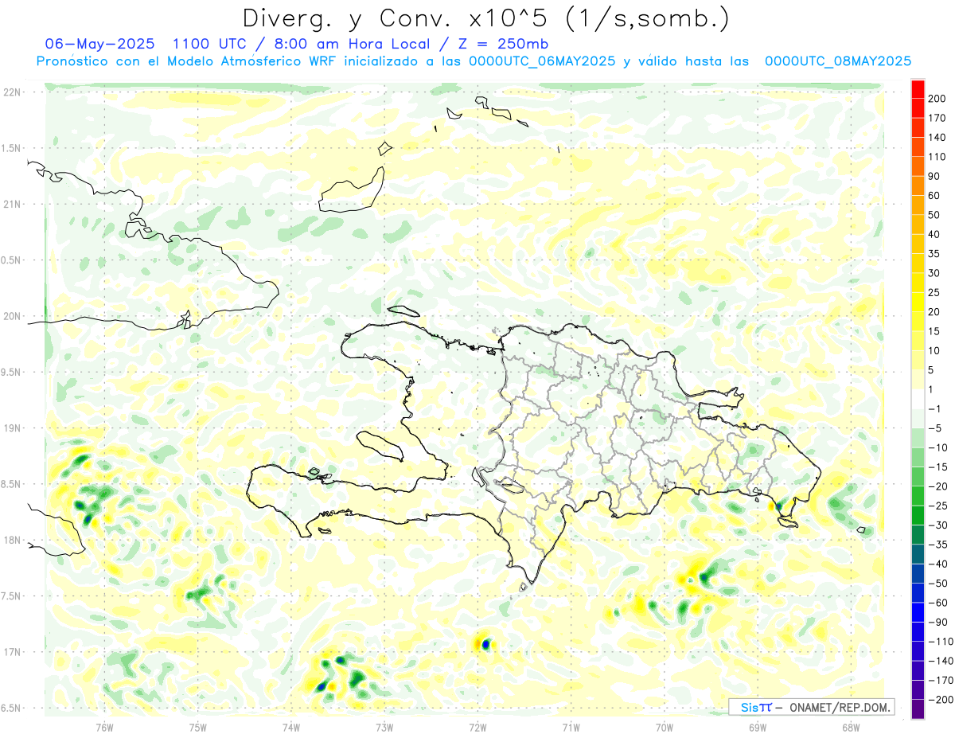Image resolution: width=955 pixels, height=738 pixels.
Task: Click the '72W' longitude label
Action: (x=477, y=727)
